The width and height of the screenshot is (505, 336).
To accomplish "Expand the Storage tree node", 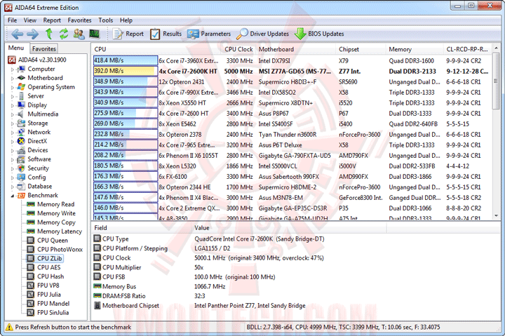I will [x=13, y=123].
